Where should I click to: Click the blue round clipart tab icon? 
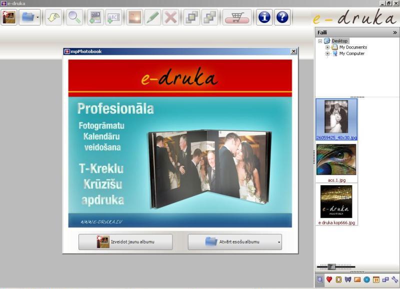(x=366, y=280)
